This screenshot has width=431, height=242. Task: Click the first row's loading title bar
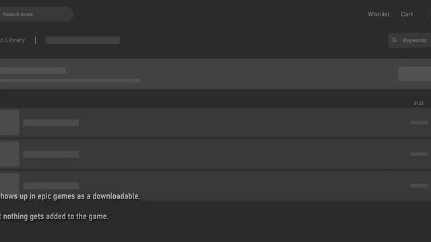click(x=51, y=122)
